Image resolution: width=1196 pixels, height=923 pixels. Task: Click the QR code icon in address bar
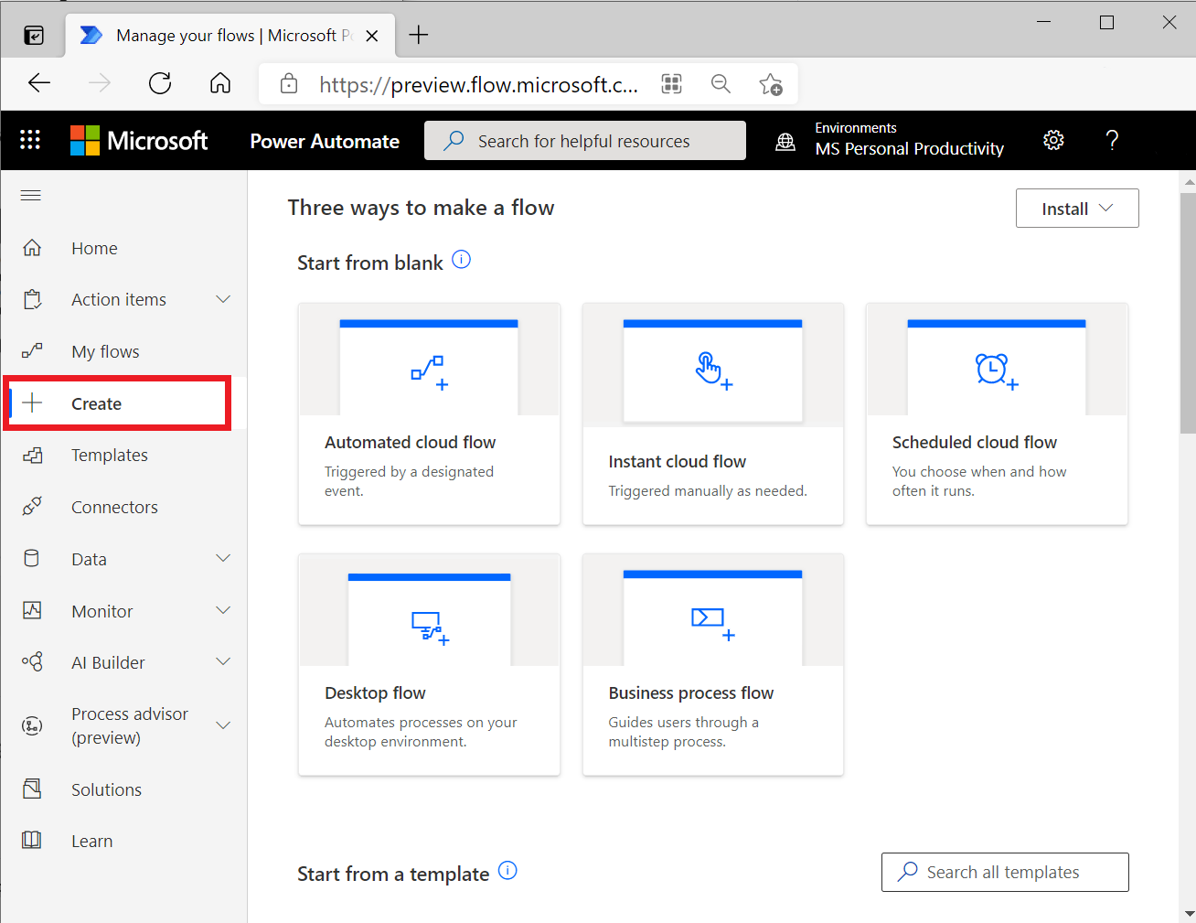[672, 84]
